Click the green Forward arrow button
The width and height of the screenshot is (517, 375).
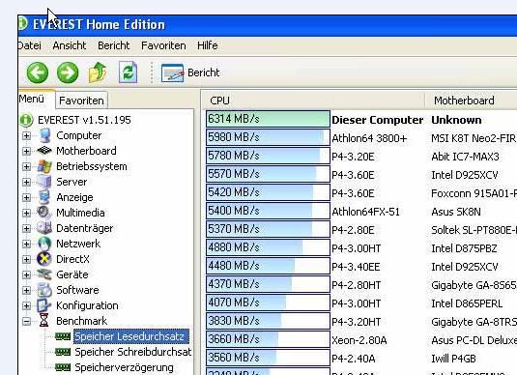[x=68, y=72]
